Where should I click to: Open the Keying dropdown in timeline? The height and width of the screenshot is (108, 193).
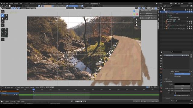click(x=14, y=101)
